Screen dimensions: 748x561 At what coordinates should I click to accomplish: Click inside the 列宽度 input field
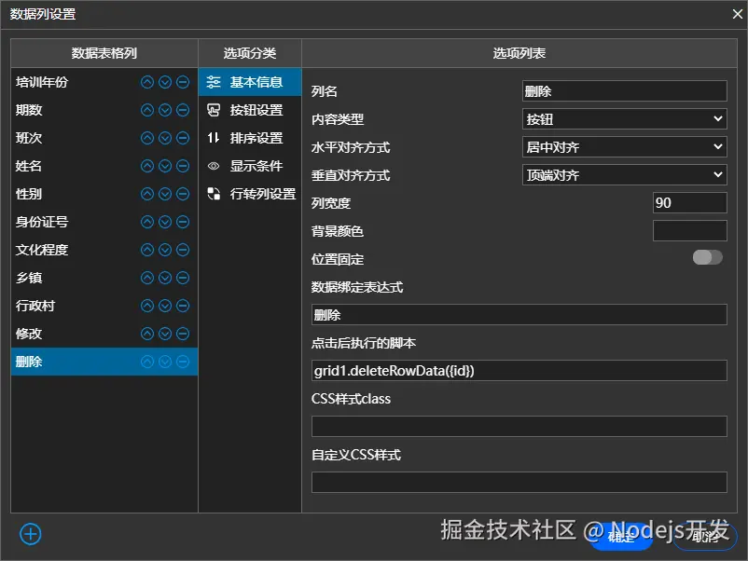(x=690, y=202)
